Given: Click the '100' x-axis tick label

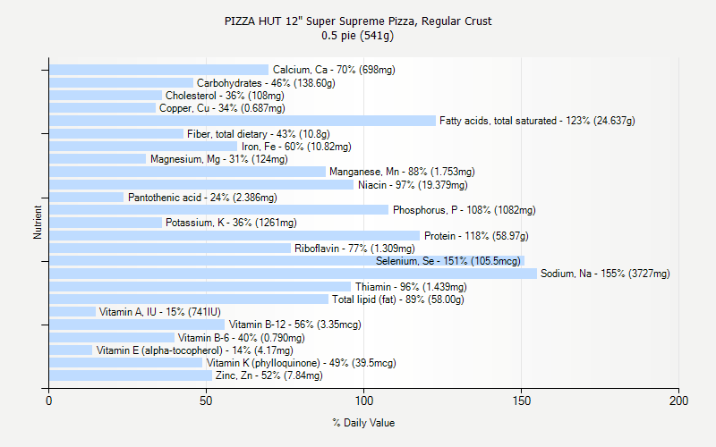Looking at the screenshot, I should coord(364,401).
